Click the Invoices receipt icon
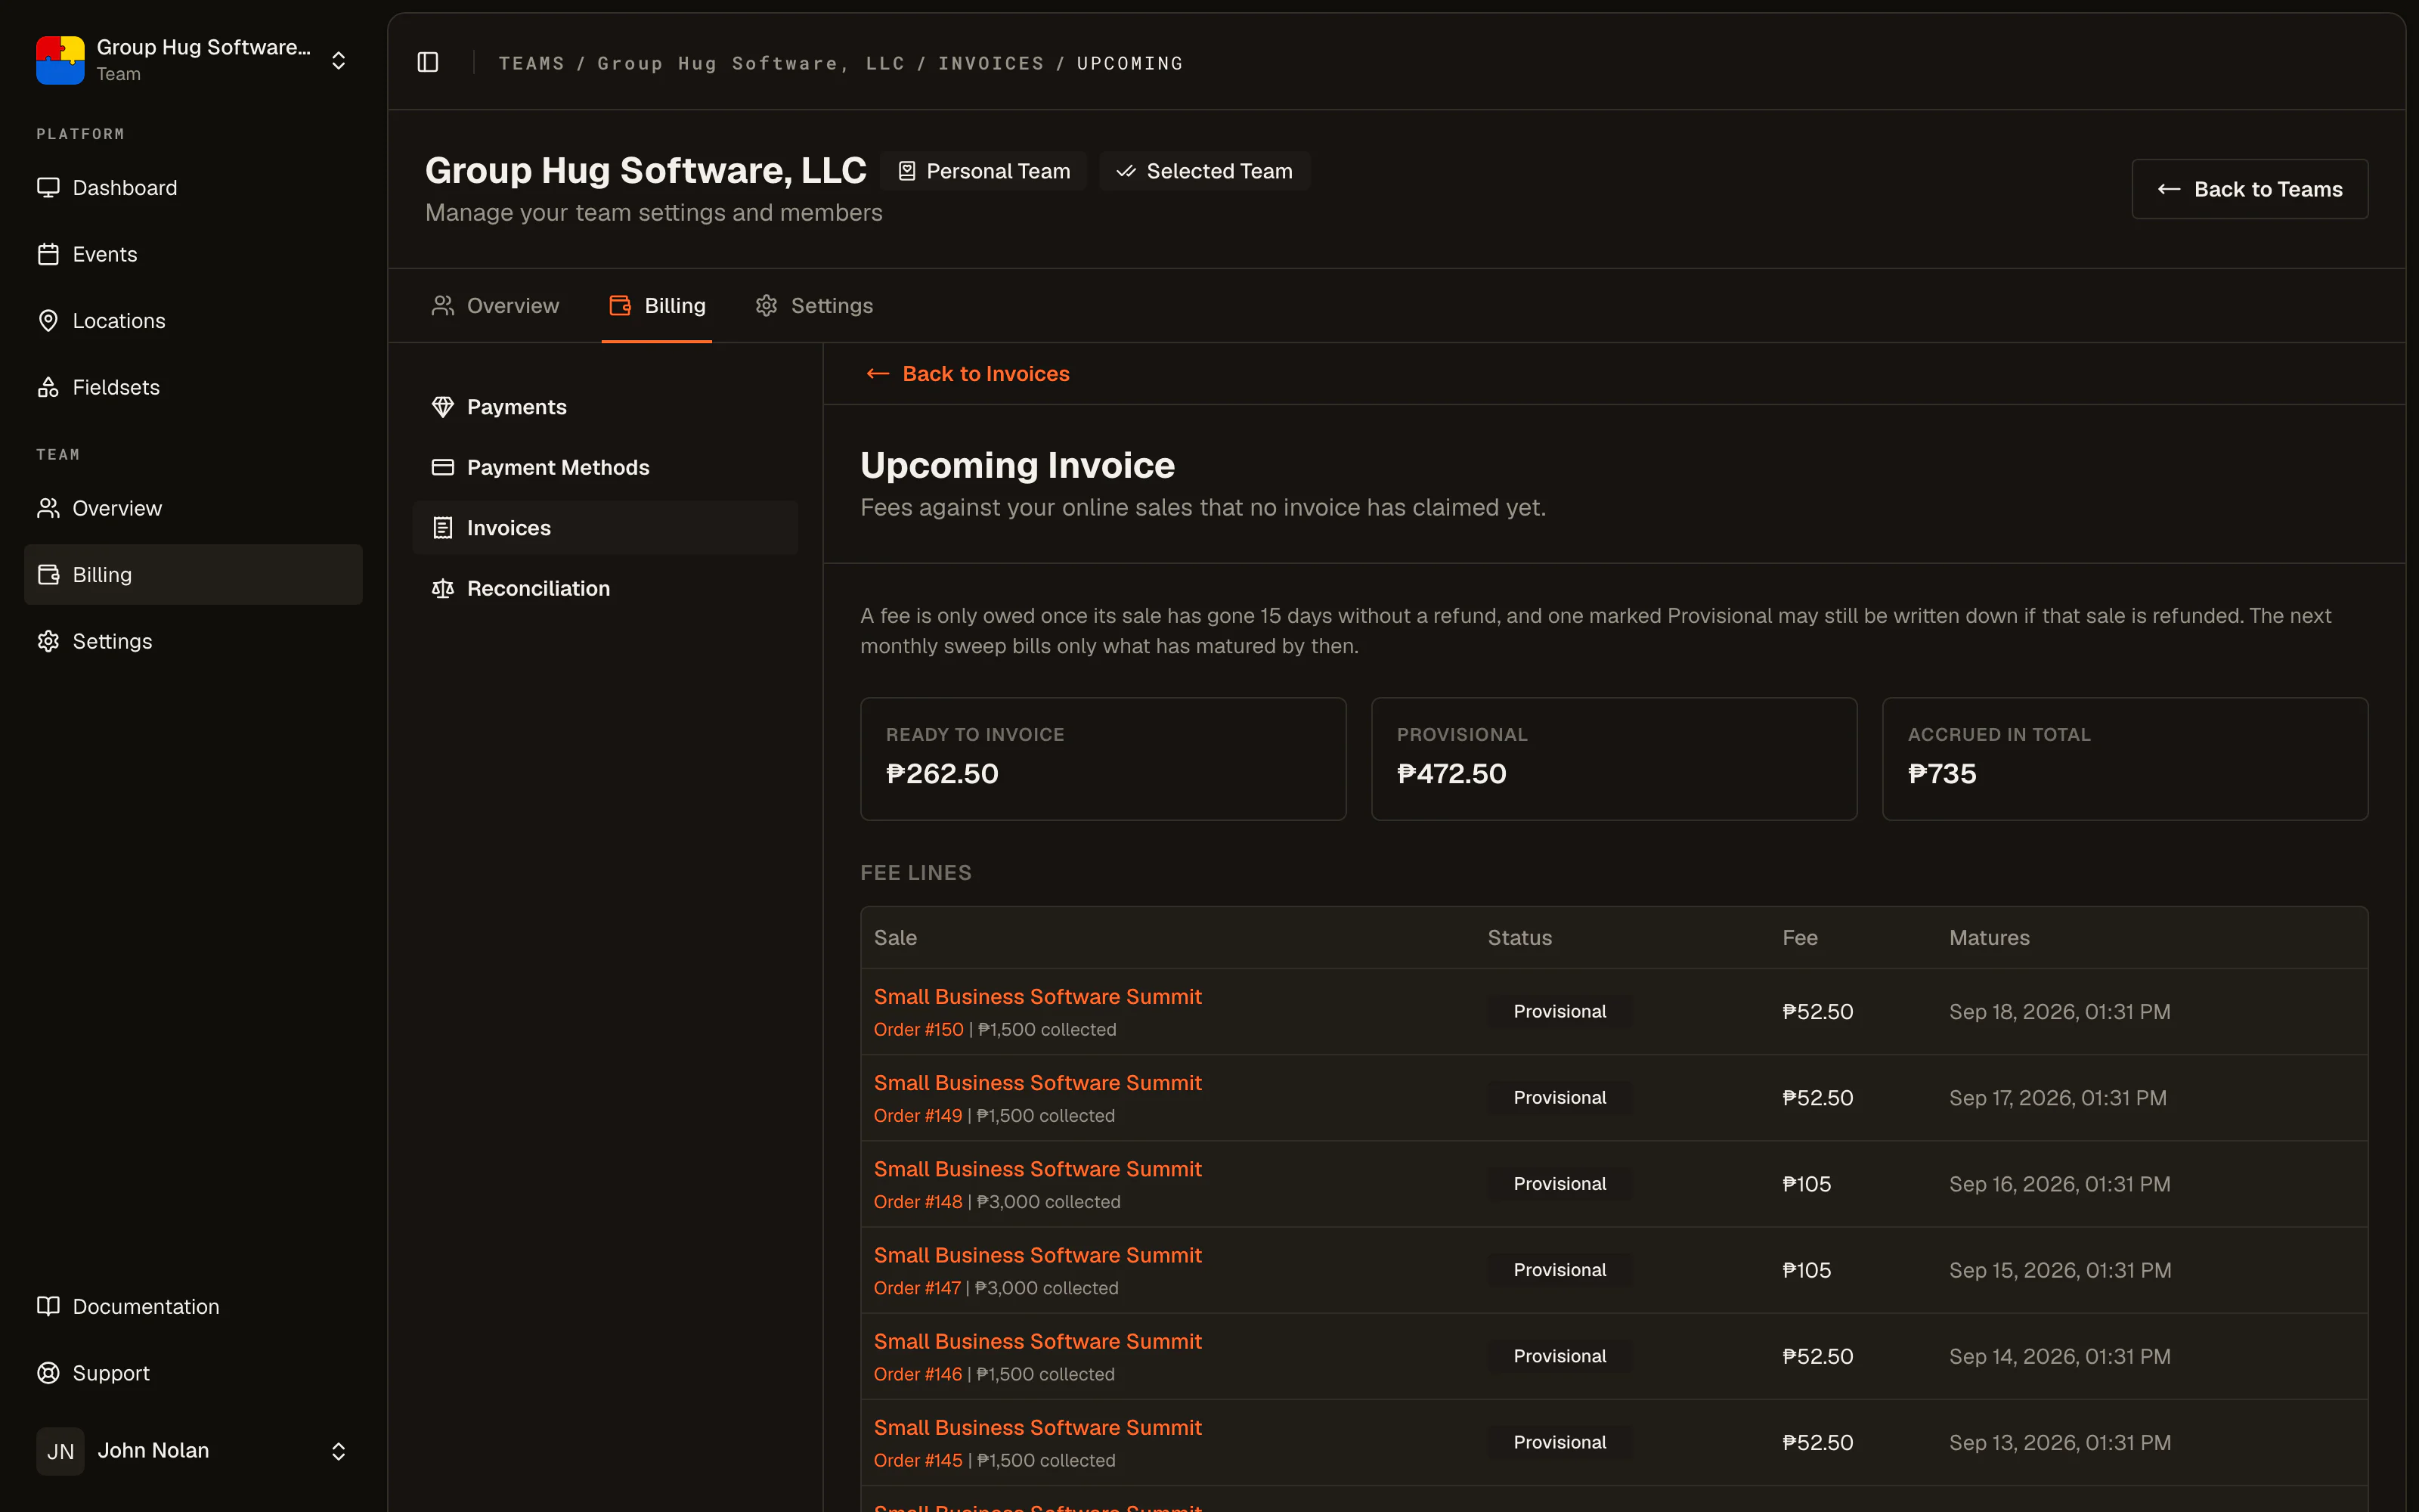 443,528
